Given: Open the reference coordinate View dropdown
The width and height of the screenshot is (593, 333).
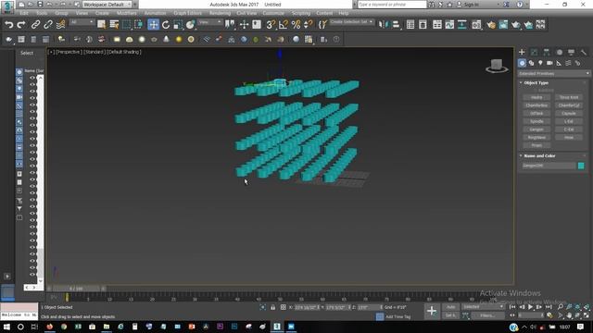Looking at the screenshot, I should pyautogui.click(x=210, y=22).
